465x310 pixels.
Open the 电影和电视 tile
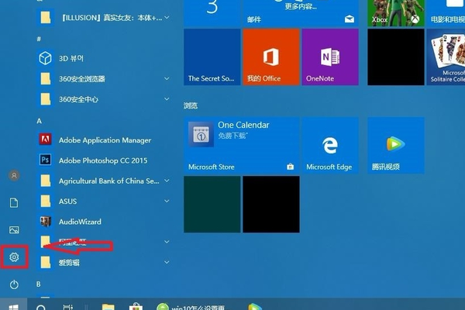point(446,13)
